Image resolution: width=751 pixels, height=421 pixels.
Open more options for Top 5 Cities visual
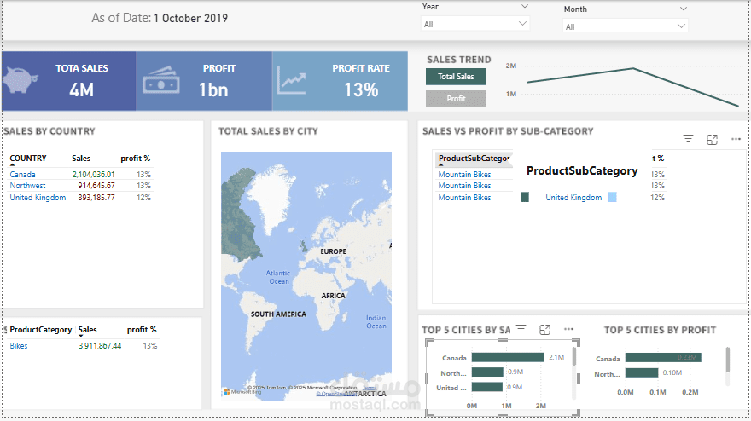point(568,329)
